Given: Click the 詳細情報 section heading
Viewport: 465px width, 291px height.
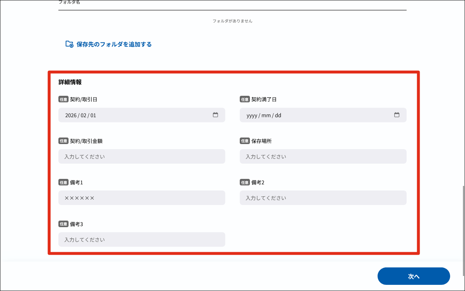Looking at the screenshot, I should 70,82.
